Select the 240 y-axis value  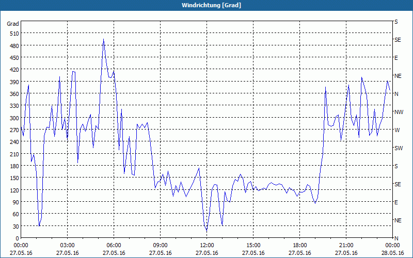click(x=14, y=142)
